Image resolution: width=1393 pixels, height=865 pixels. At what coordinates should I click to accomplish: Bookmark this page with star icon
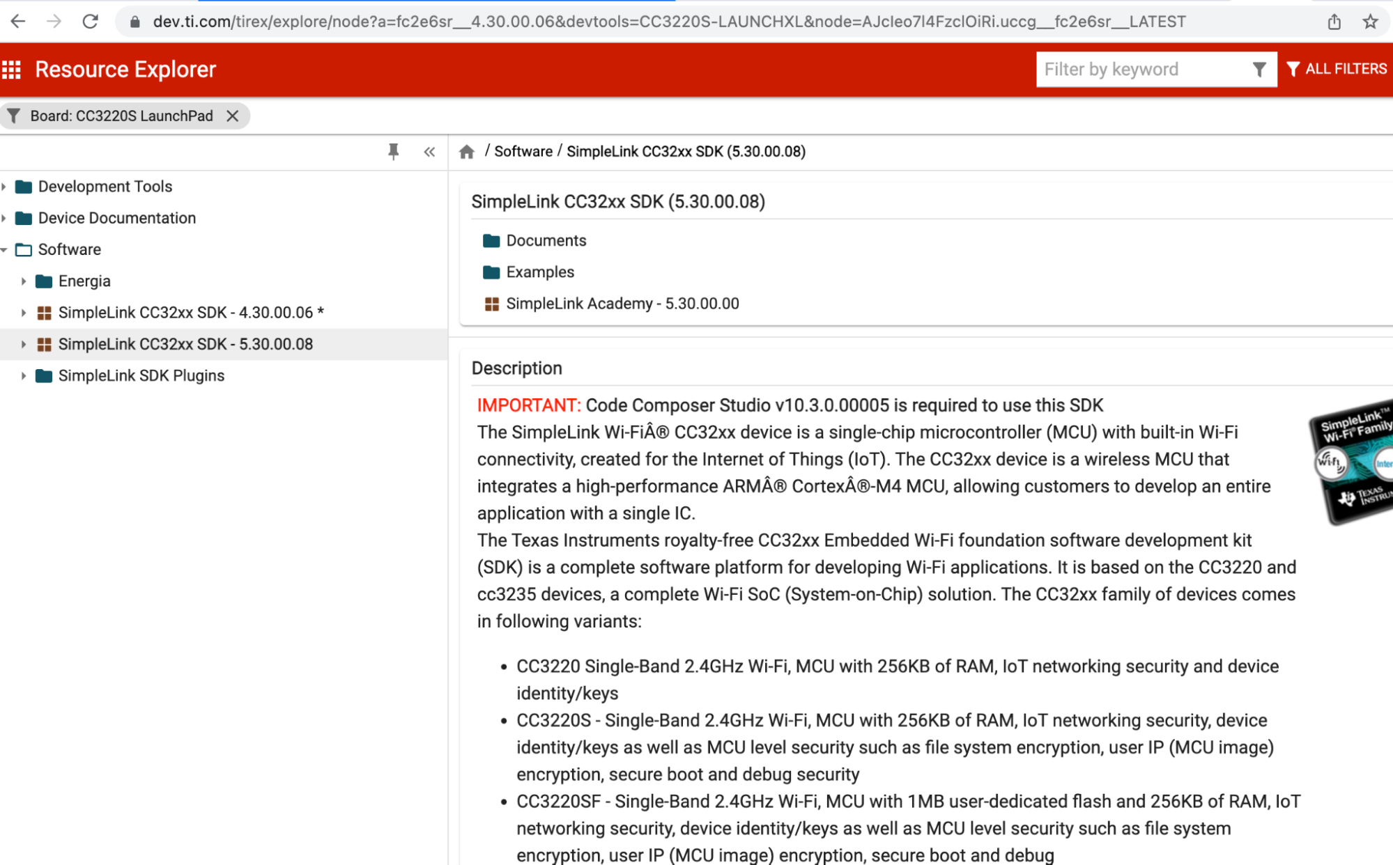[x=1370, y=22]
